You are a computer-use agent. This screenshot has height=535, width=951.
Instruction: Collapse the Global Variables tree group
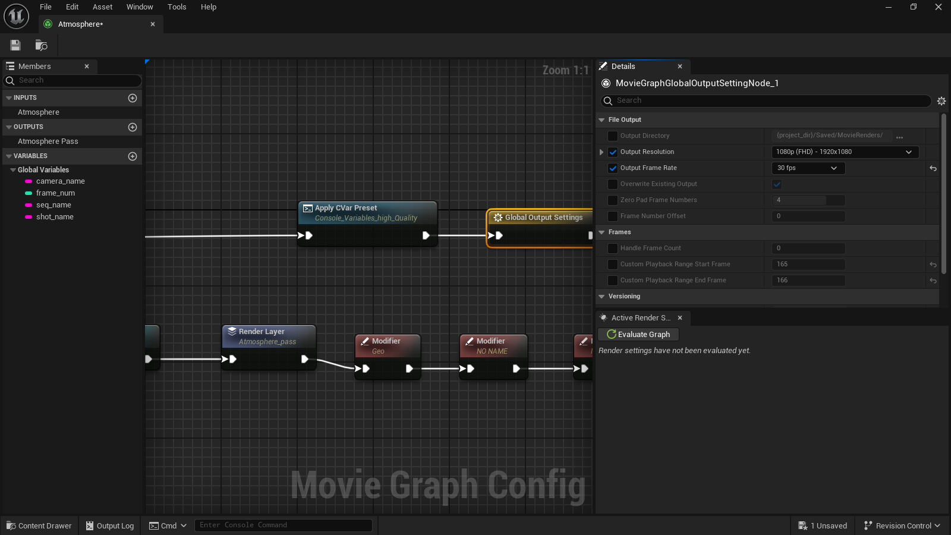[x=13, y=170]
